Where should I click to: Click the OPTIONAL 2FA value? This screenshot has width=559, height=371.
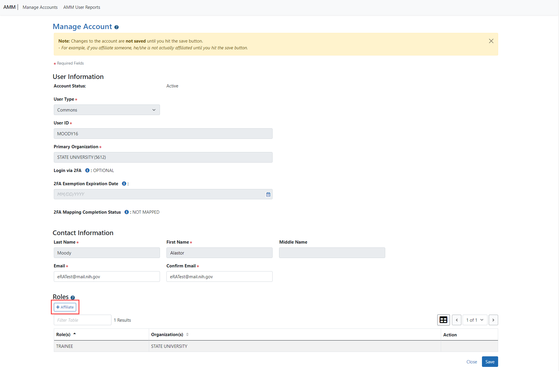pos(104,170)
